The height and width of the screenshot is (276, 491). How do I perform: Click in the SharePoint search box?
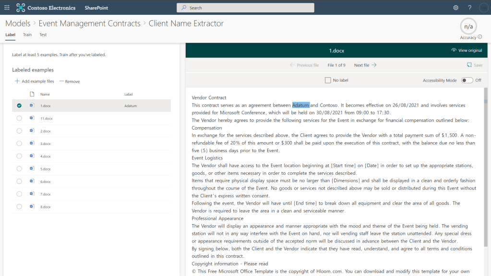pyautogui.click(x=245, y=8)
